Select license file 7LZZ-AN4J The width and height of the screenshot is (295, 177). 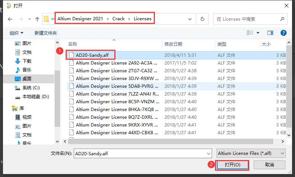click(176, 94)
